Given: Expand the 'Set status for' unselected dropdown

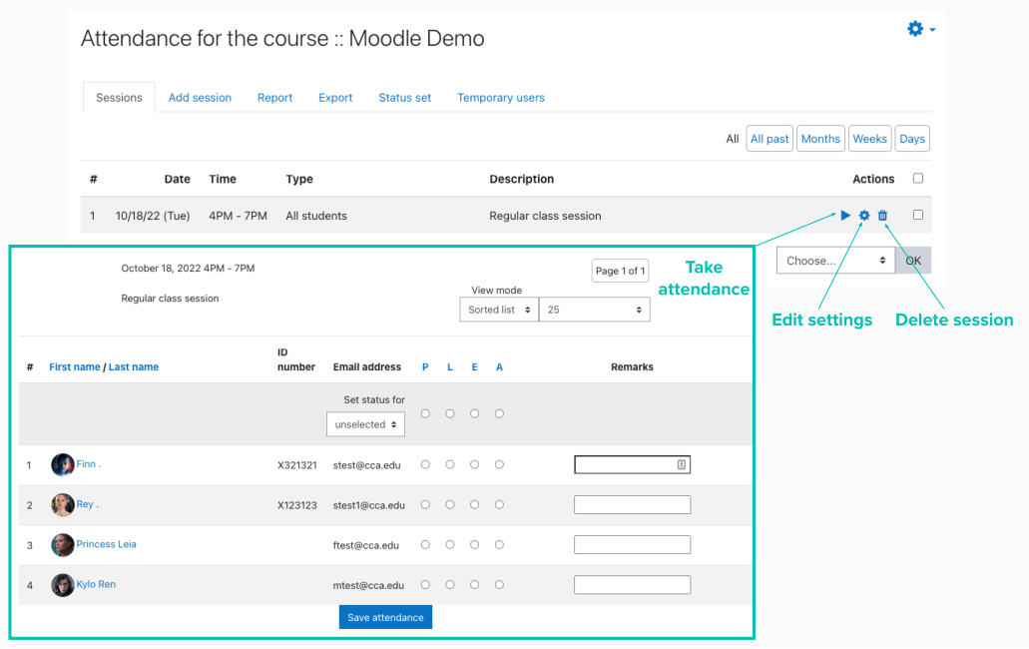Looking at the screenshot, I should (x=365, y=424).
